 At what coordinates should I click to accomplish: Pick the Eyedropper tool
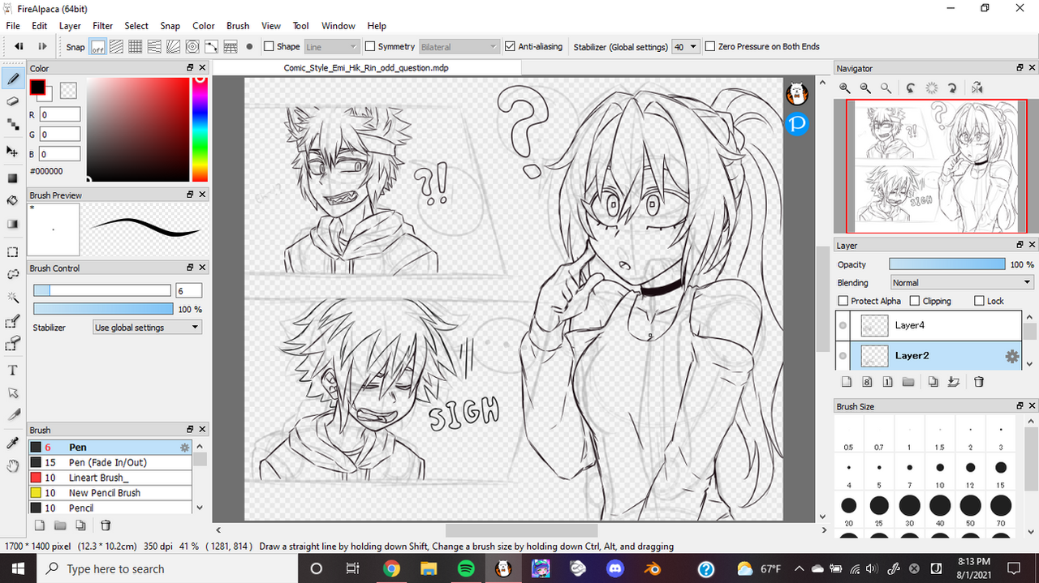[13, 443]
